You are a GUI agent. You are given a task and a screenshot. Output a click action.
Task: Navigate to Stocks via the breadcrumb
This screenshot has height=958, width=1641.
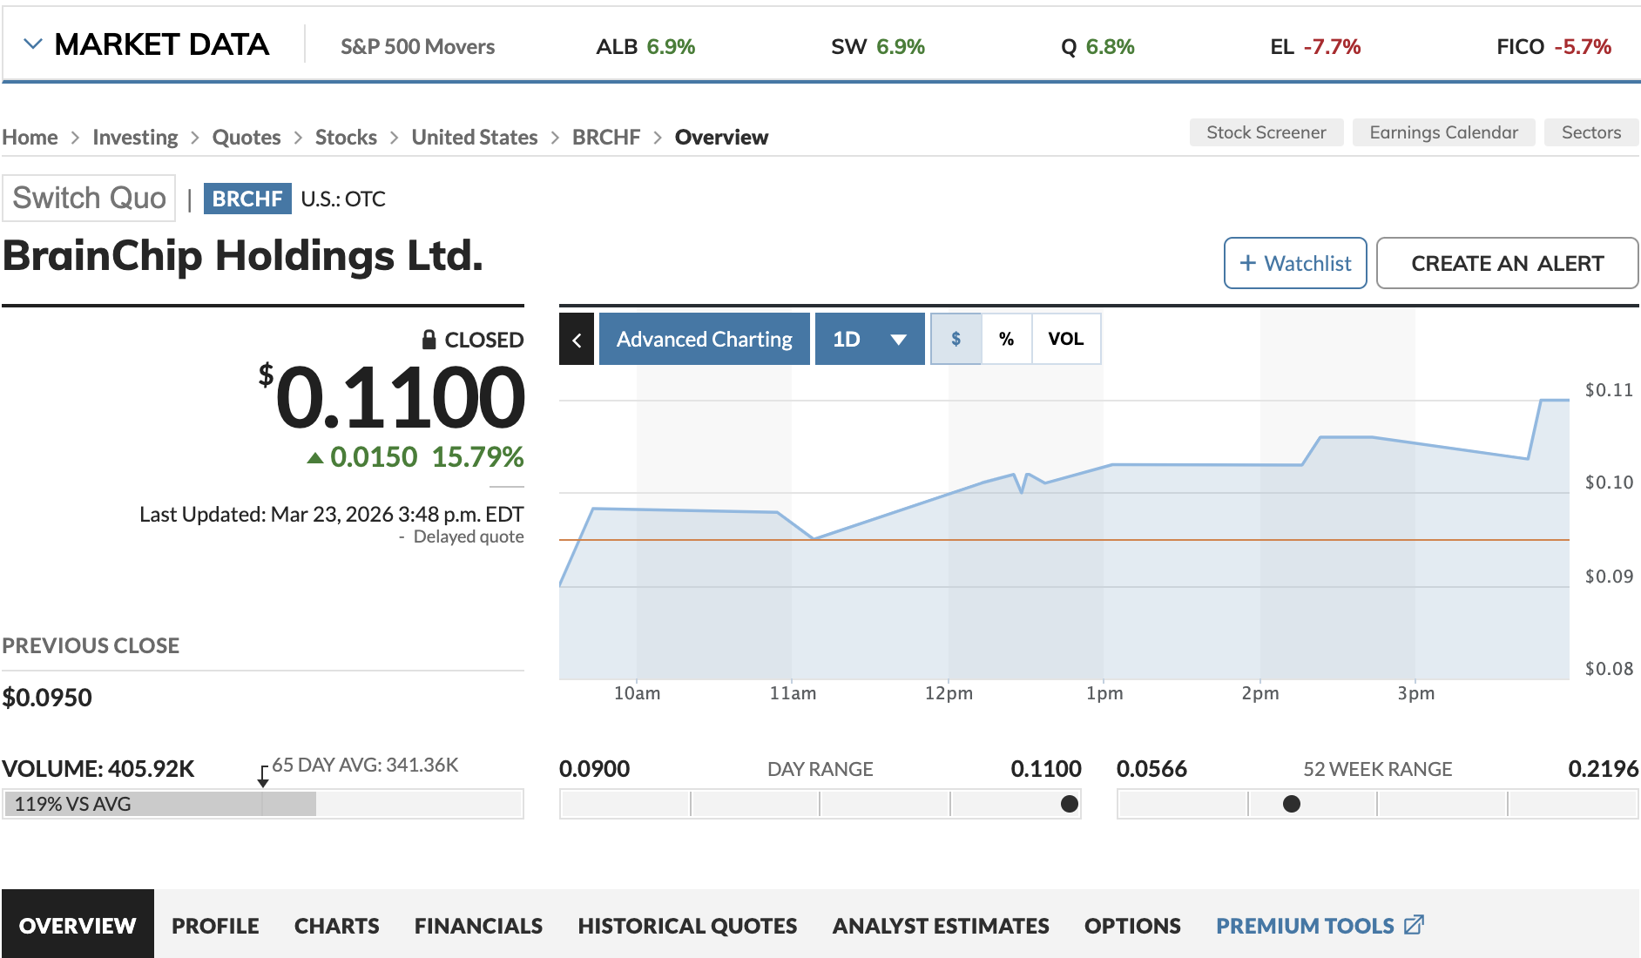346,137
